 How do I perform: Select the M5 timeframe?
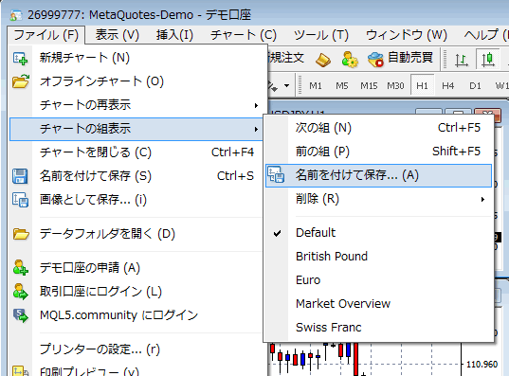[342, 86]
